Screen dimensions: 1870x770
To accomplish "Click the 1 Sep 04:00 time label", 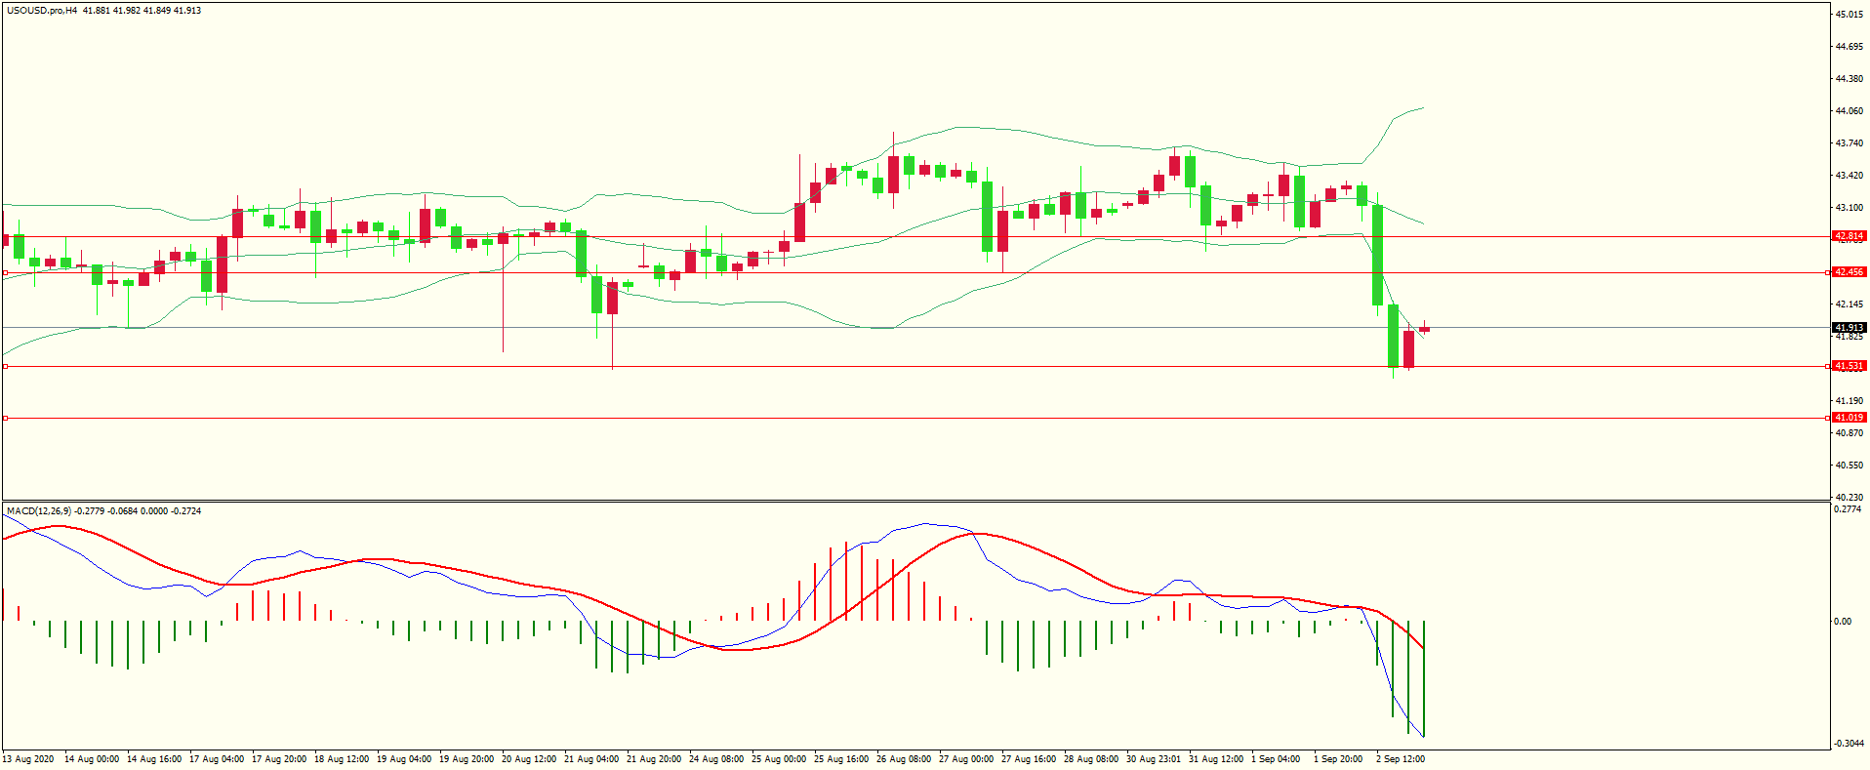I will [x=1276, y=759].
